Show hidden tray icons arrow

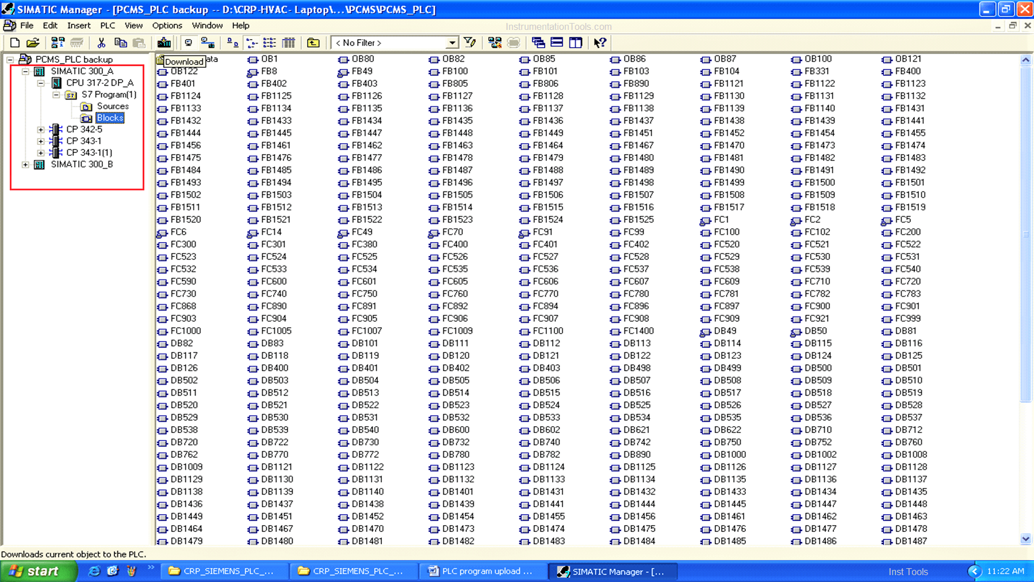click(x=974, y=571)
